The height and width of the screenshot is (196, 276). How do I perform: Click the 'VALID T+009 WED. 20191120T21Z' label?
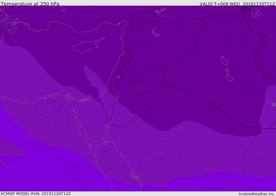pyautogui.click(x=237, y=4)
